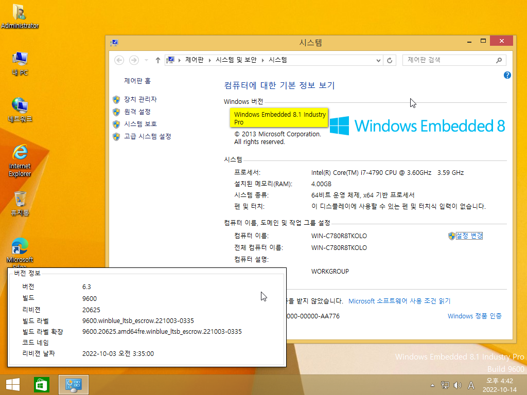
Task: Open Help question mark icon
Action: click(507, 75)
